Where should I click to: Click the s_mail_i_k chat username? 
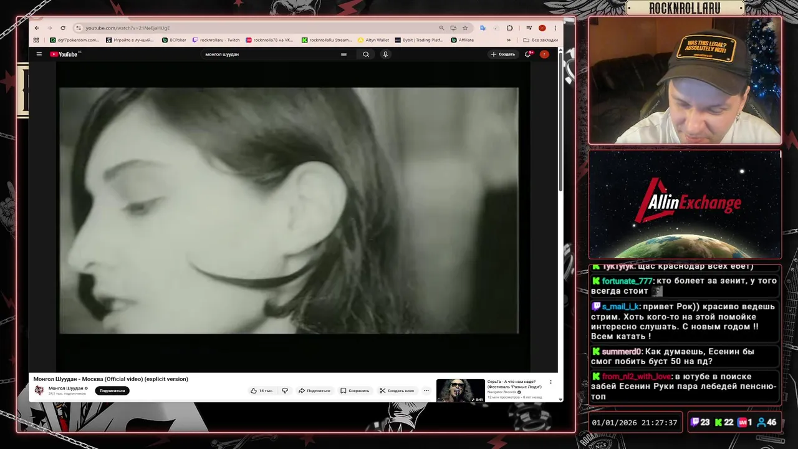pyautogui.click(x=620, y=307)
